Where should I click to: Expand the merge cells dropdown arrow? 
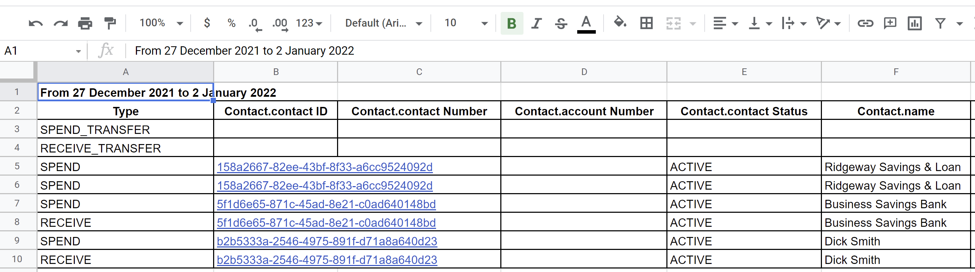coord(693,24)
